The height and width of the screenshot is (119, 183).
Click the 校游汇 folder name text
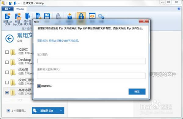pyautogui.click(x=23, y=49)
